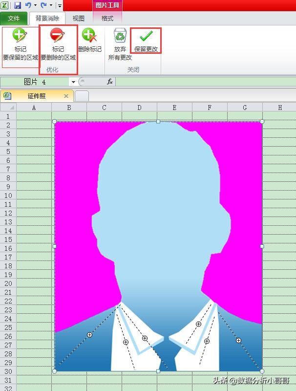Click the fx insert function icon

click(110, 82)
